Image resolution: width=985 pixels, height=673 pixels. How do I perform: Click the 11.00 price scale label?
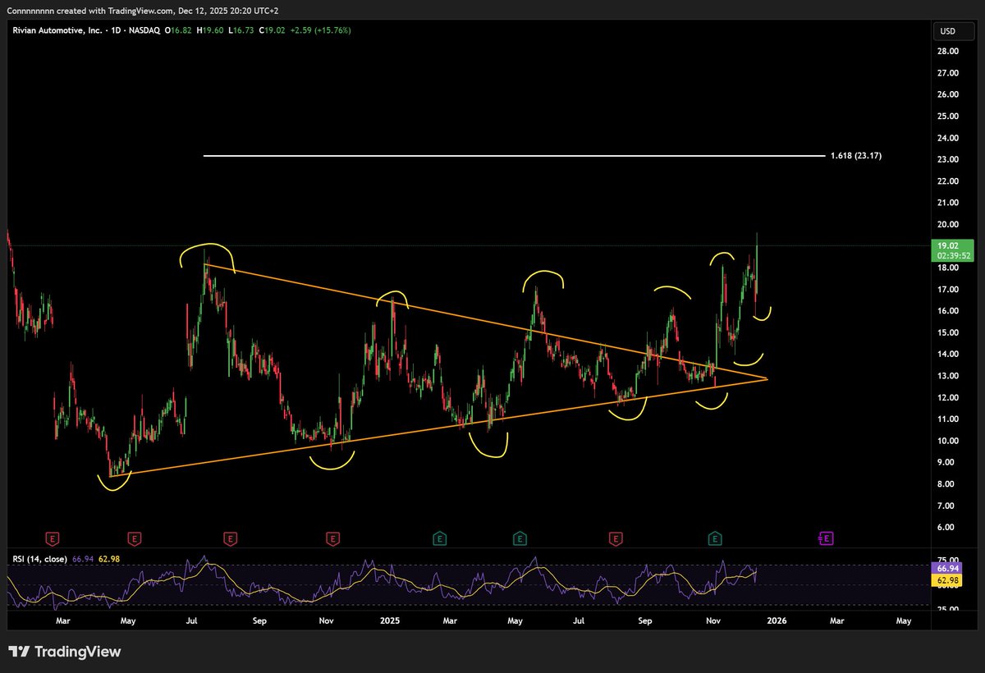(x=948, y=419)
